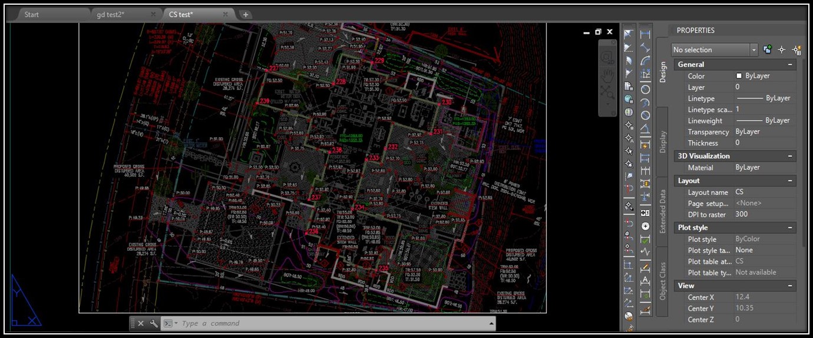Screen dimensions: 813x338
Task: Switch to the Start tab
Action: [32, 14]
